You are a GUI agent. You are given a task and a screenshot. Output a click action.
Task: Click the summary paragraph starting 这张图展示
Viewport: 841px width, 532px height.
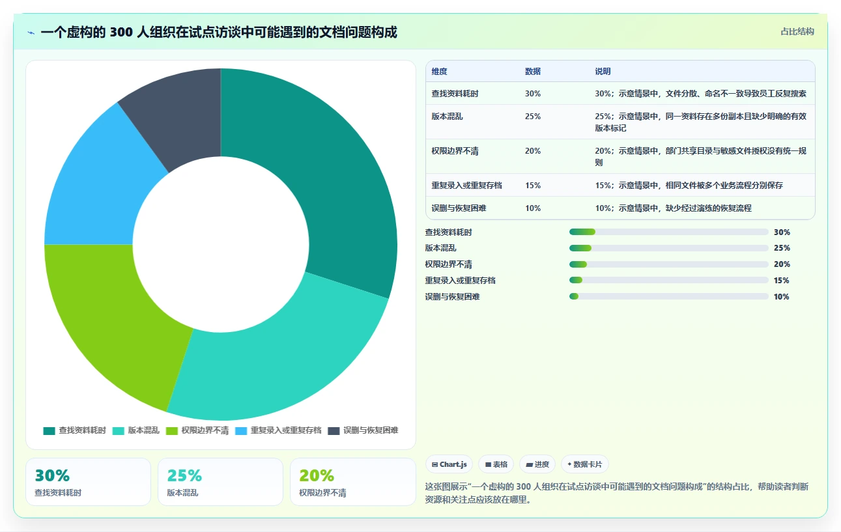click(617, 493)
